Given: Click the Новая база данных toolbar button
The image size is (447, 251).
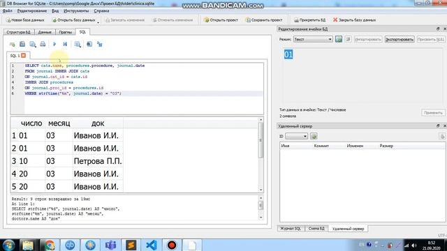Looking at the screenshot, I should [25, 20].
